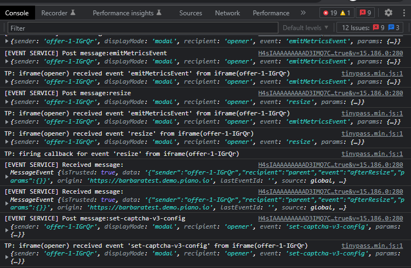Click the Recorder experimental flask icon

click(x=73, y=13)
